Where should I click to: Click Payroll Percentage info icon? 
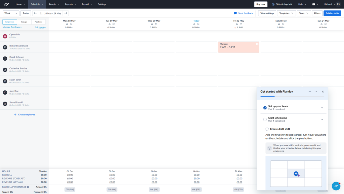(x=28, y=187)
